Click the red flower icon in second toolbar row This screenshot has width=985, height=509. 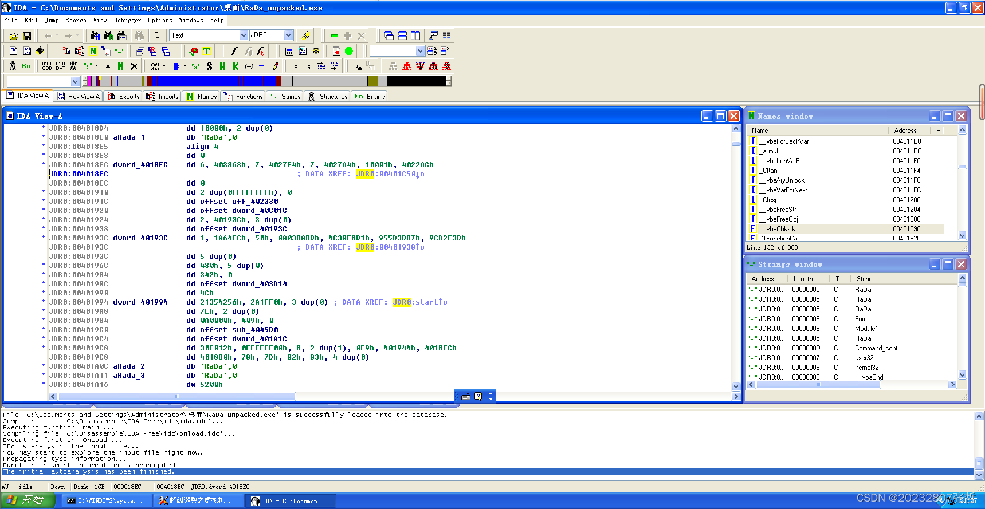click(x=194, y=51)
